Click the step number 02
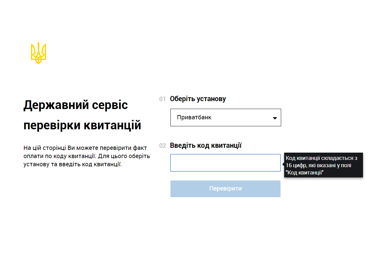The image size is (380, 255). tap(163, 146)
